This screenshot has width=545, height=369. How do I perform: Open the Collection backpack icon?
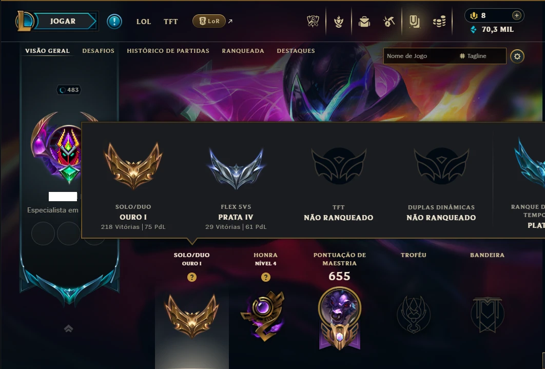[x=364, y=22]
